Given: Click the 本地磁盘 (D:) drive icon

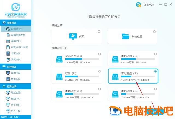Looking at the screenshot, I should click(115, 59).
